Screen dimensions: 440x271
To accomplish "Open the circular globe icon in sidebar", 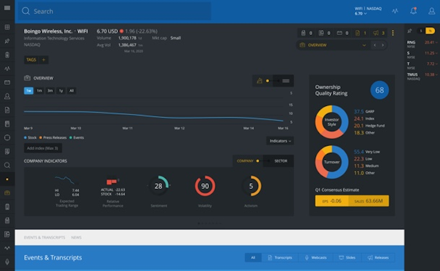I will pyautogui.click(x=7, y=137).
